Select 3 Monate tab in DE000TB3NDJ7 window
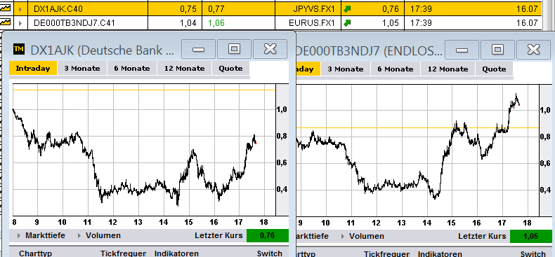Screen dimensions: 555x257 [x=346, y=69]
